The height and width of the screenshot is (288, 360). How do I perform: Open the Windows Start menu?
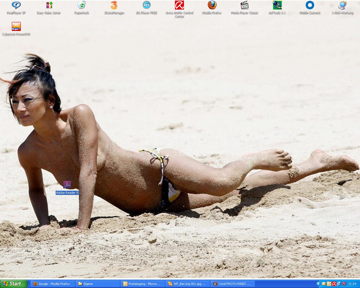[x=13, y=284]
